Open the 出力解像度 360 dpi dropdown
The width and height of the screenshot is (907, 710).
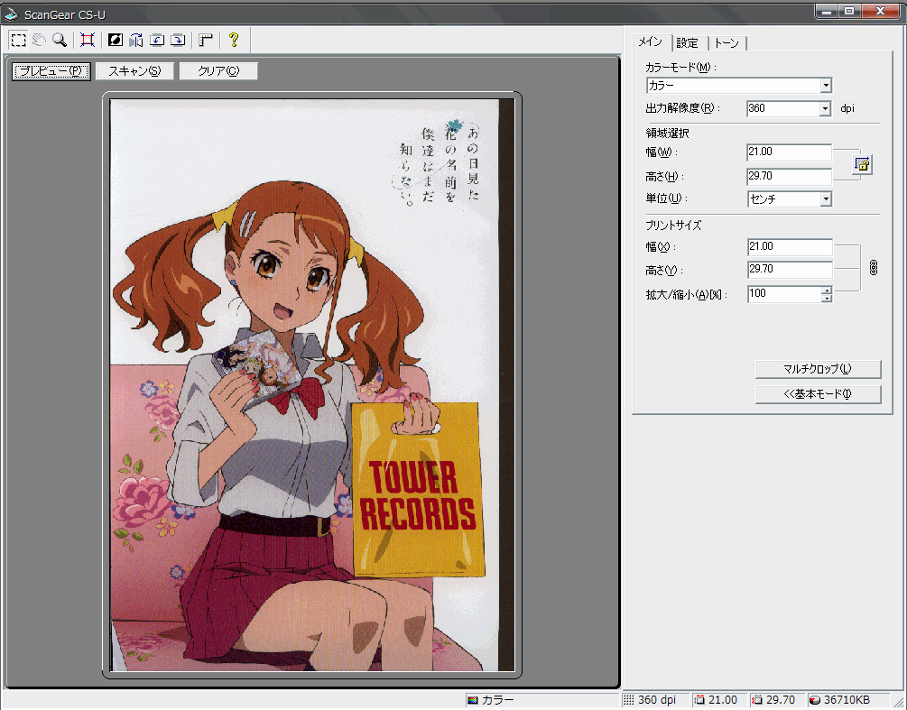tap(789, 108)
